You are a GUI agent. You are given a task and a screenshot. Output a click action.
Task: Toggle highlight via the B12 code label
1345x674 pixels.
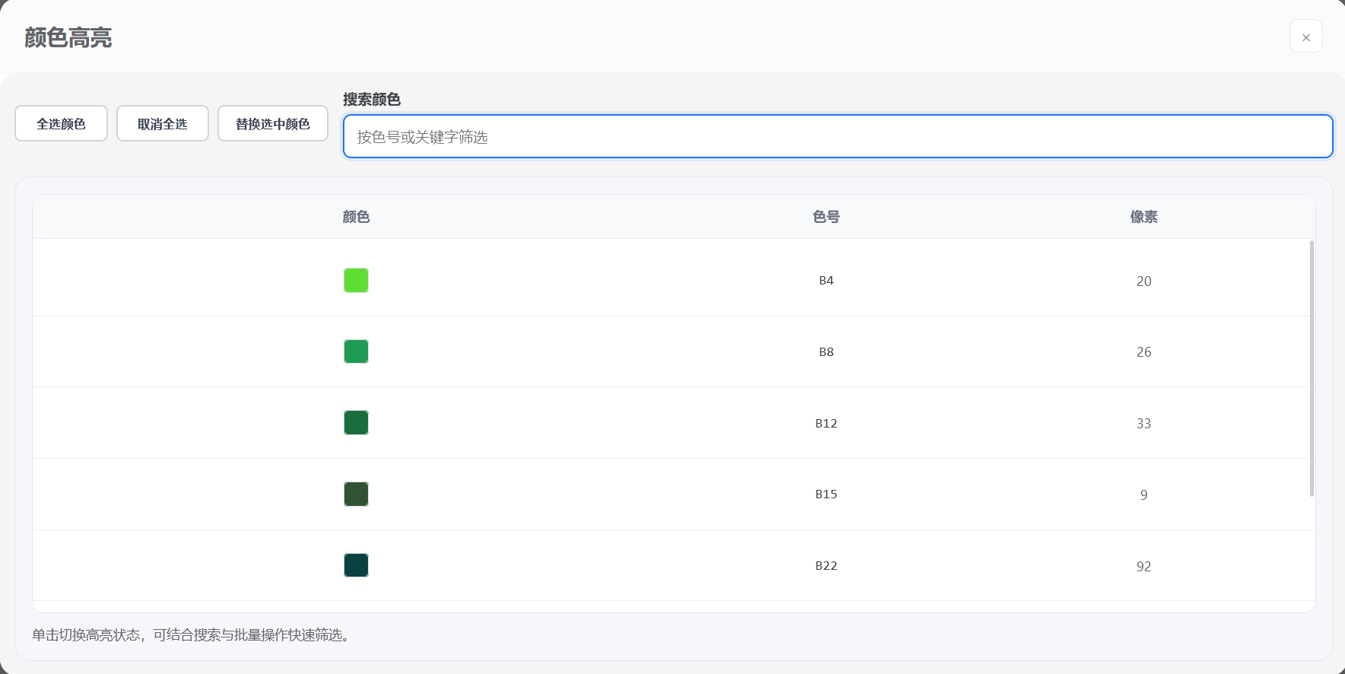point(826,423)
